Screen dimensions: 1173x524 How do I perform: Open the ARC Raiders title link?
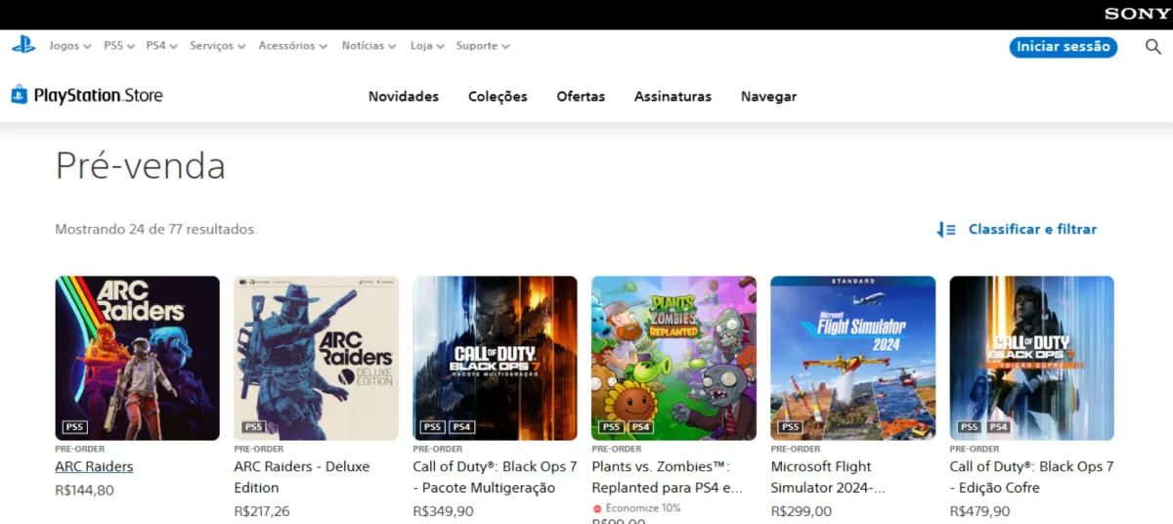tap(94, 467)
